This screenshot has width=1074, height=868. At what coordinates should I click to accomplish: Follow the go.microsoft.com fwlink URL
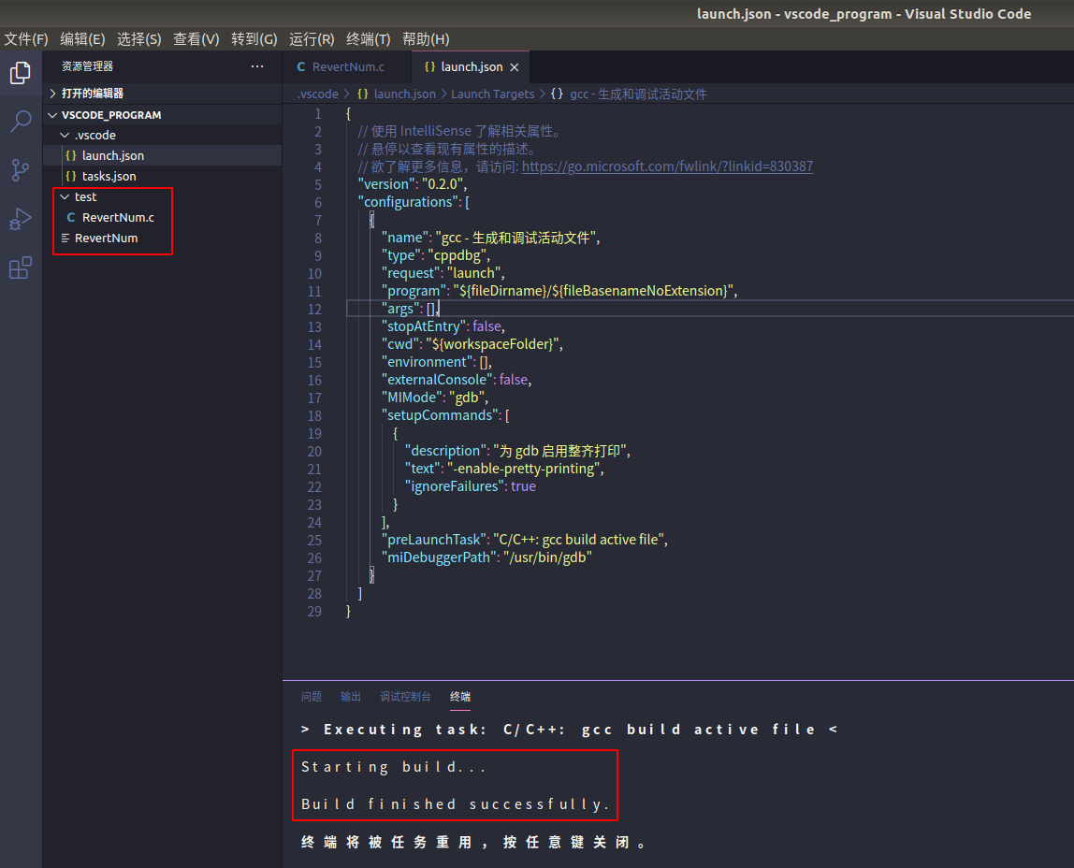coord(667,166)
